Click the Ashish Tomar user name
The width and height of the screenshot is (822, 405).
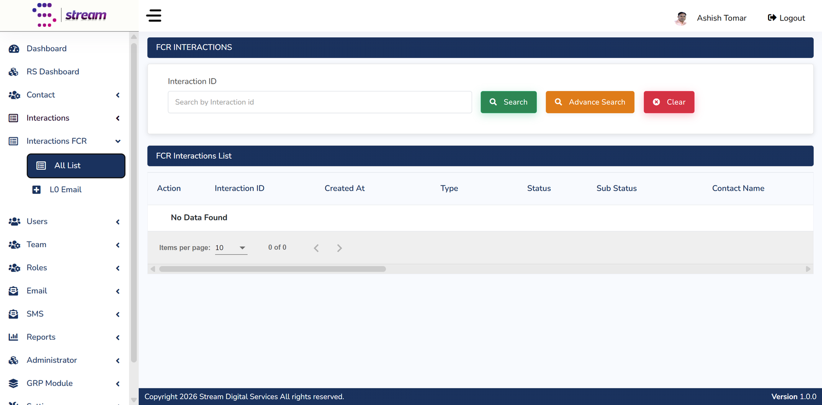[x=722, y=18]
